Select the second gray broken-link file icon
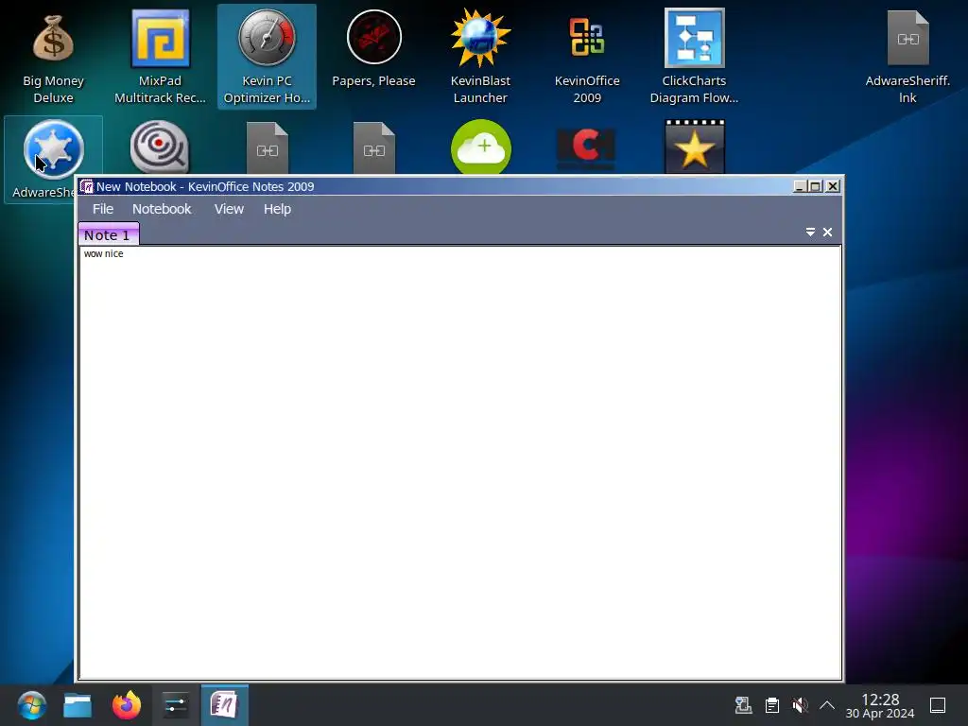This screenshot has height=726, width=968. 373,148
